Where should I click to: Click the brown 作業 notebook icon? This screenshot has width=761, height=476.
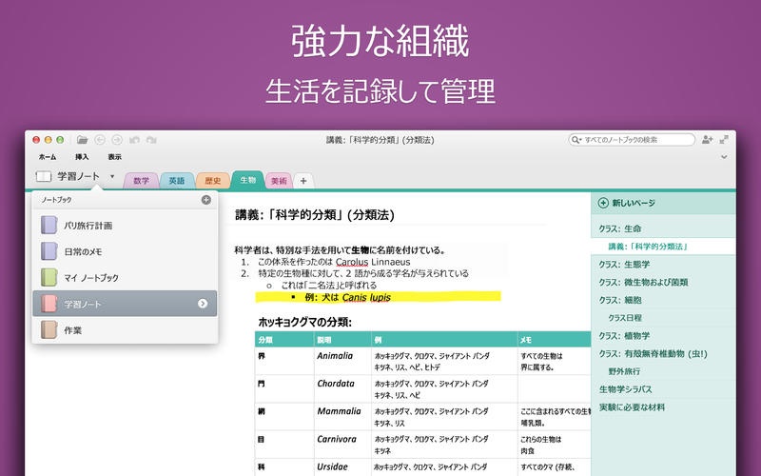point(49,329)
